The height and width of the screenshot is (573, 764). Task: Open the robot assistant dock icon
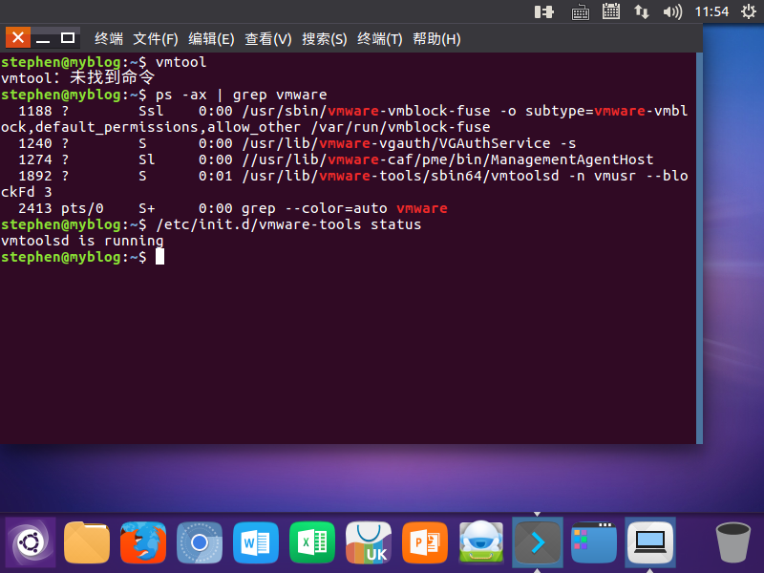tap(481, 542)
